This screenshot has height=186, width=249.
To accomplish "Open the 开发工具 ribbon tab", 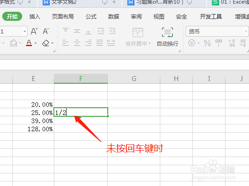I will click(211, 16).
